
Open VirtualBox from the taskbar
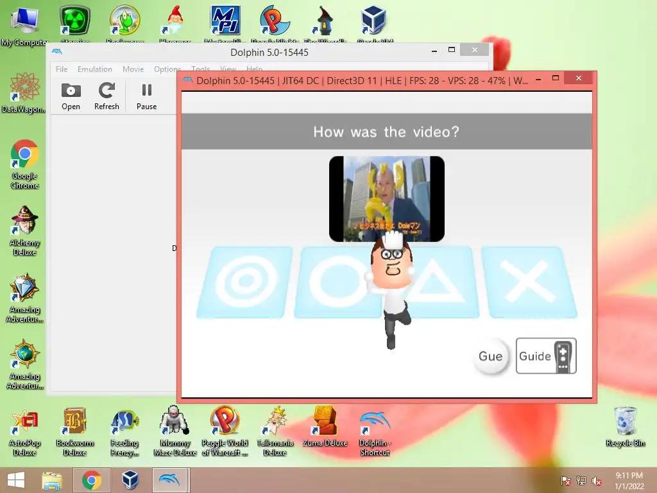point(130,480)
